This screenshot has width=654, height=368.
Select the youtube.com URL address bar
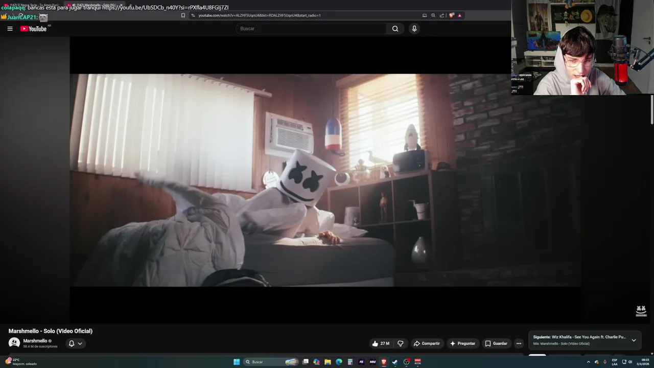point(260,15)
